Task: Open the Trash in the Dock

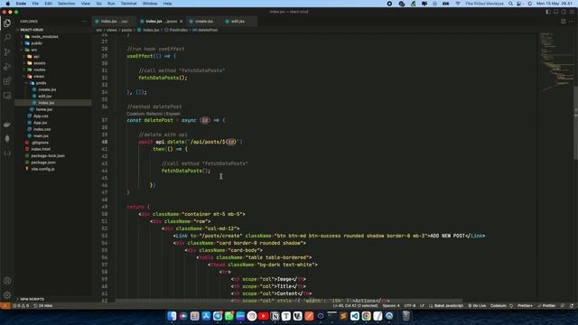Action: point(406,316)
